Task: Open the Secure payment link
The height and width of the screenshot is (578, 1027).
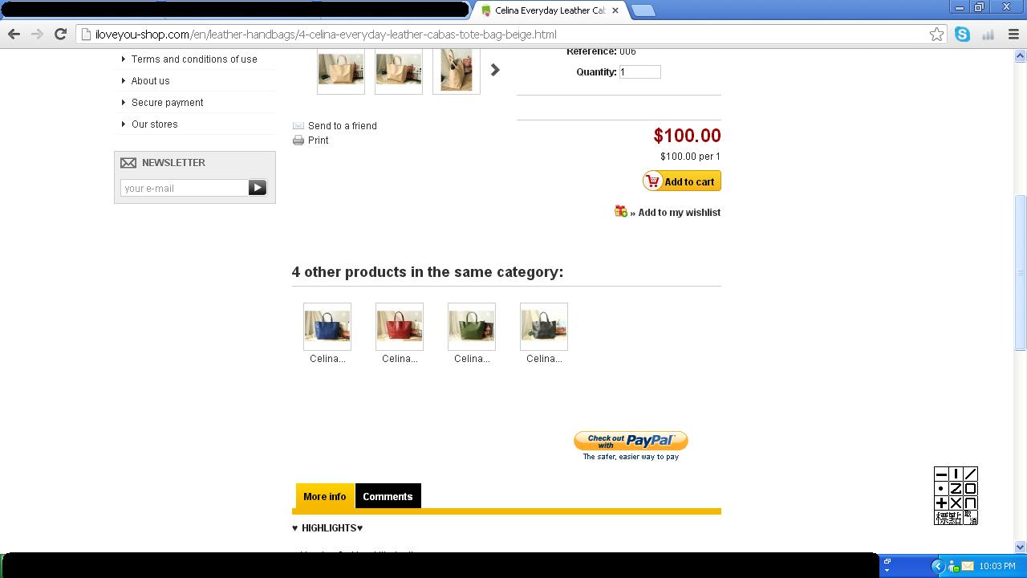Action: [x=167, y=103]
